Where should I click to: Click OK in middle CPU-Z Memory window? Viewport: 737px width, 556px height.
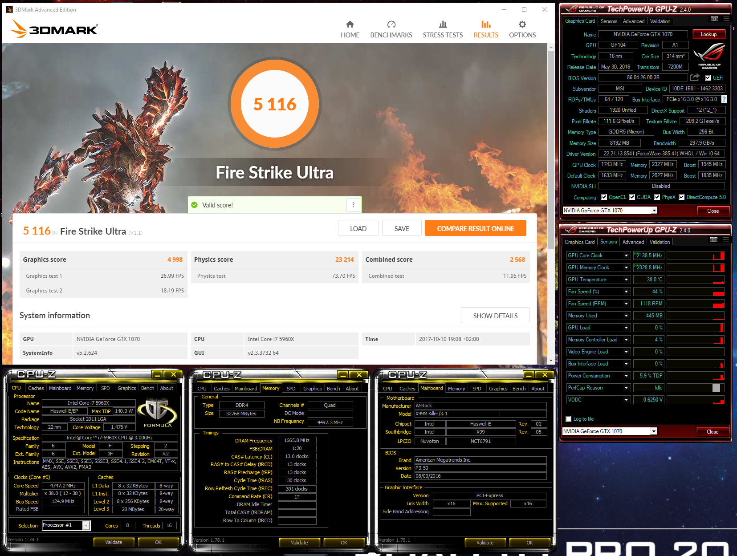344,543
